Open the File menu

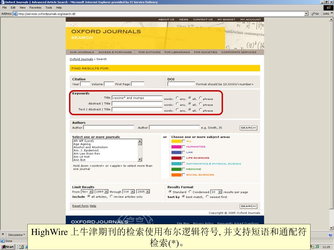5,7
